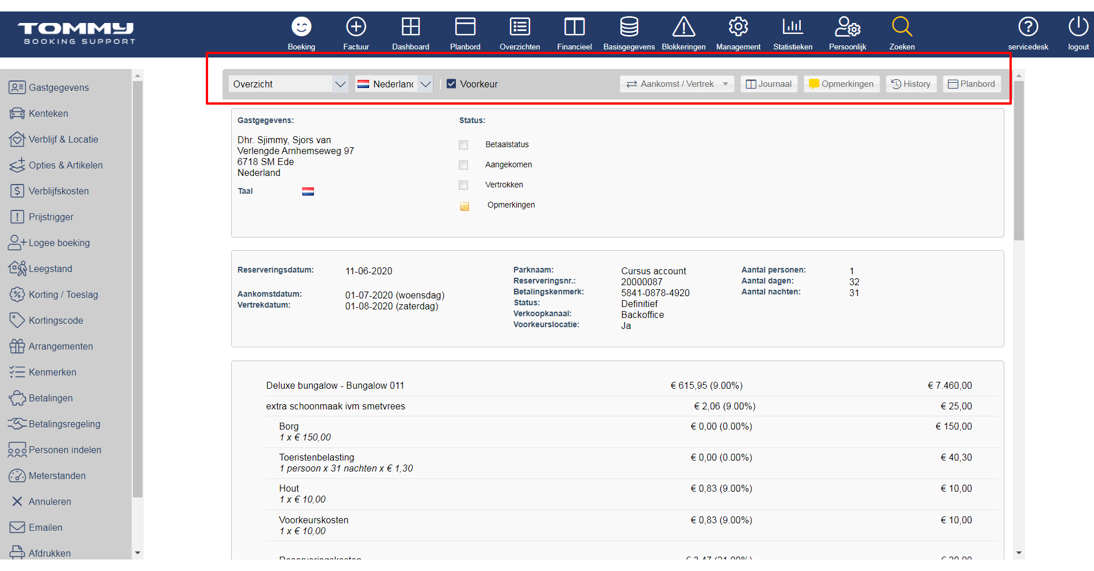Toggle the Vertrokken checkbox
Screen dimensions: 1094x571
463,185
